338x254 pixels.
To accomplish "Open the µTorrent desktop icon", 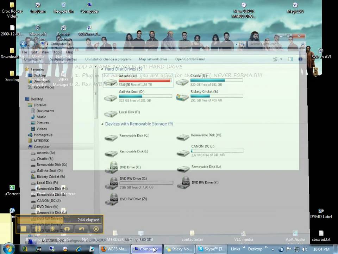I will (12, 190).
